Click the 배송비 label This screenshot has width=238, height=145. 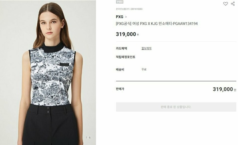[120, 70]
